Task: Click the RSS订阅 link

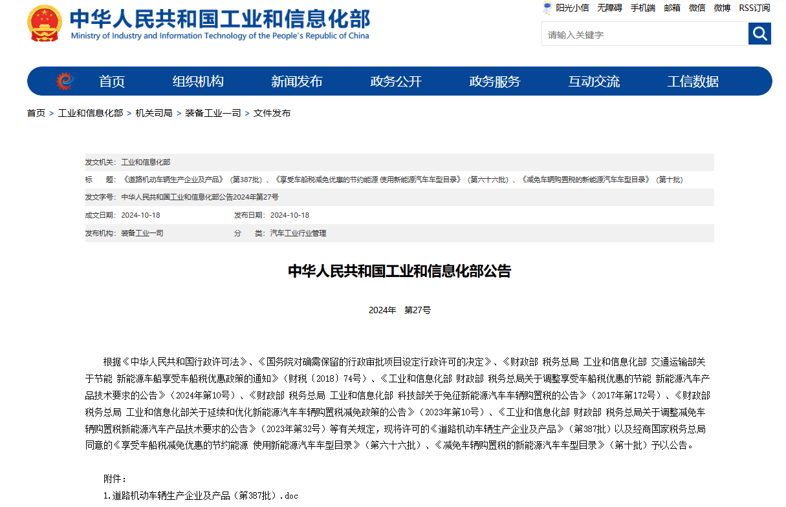Action: (x=754, y=8)
